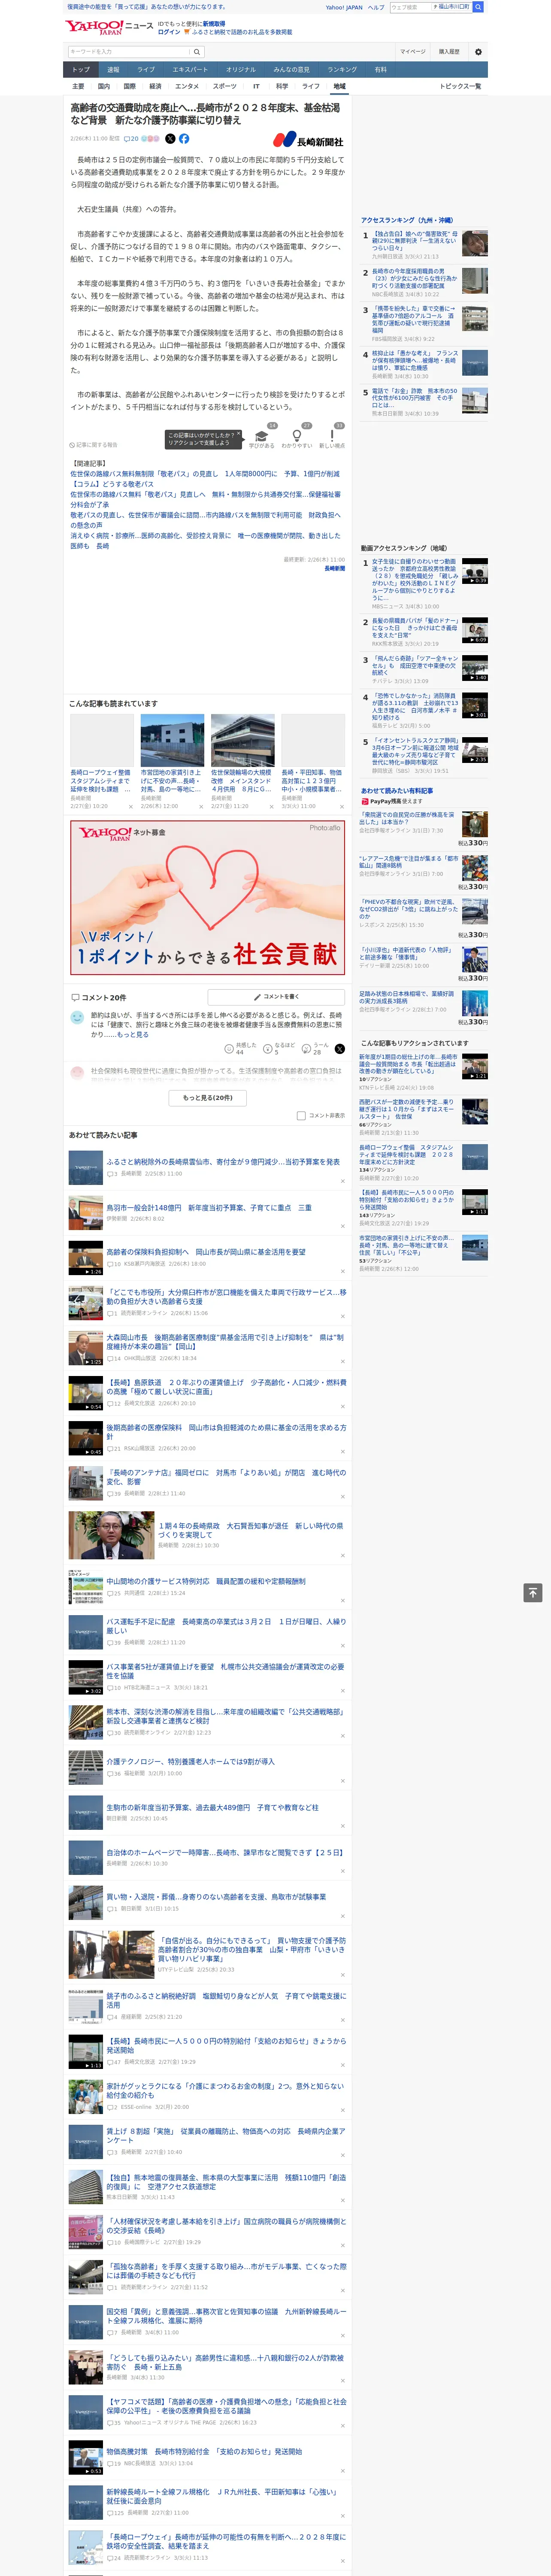Open the settings gear icon
The width and height of the screenshot is (551, 2576).
coord(478,51)
